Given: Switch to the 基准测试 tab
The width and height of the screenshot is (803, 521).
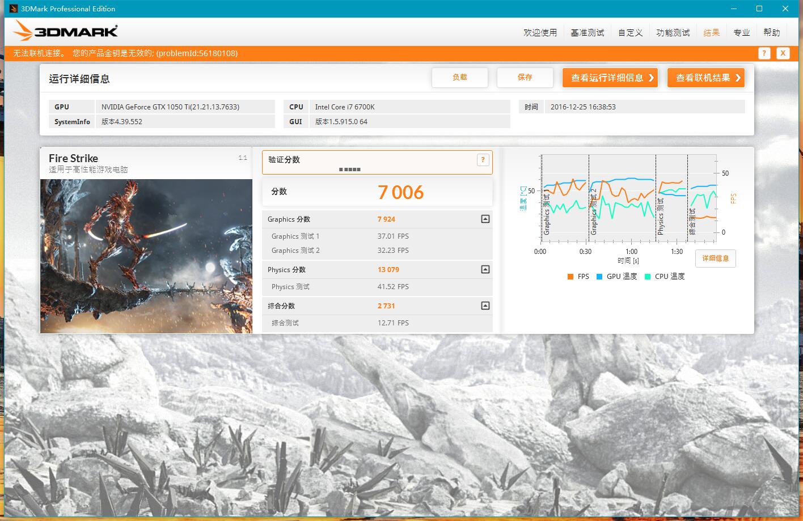Looking at the screenshot, I should click(587, 32).
